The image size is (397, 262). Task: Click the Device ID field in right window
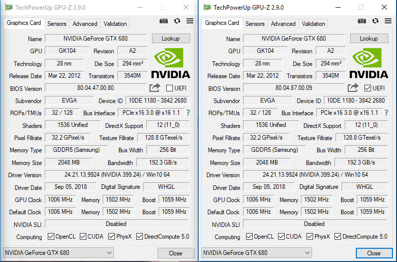[356, 101]
